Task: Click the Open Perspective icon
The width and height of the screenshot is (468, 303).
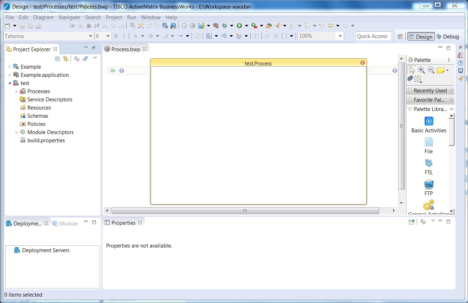Action: tap(400, 36)
